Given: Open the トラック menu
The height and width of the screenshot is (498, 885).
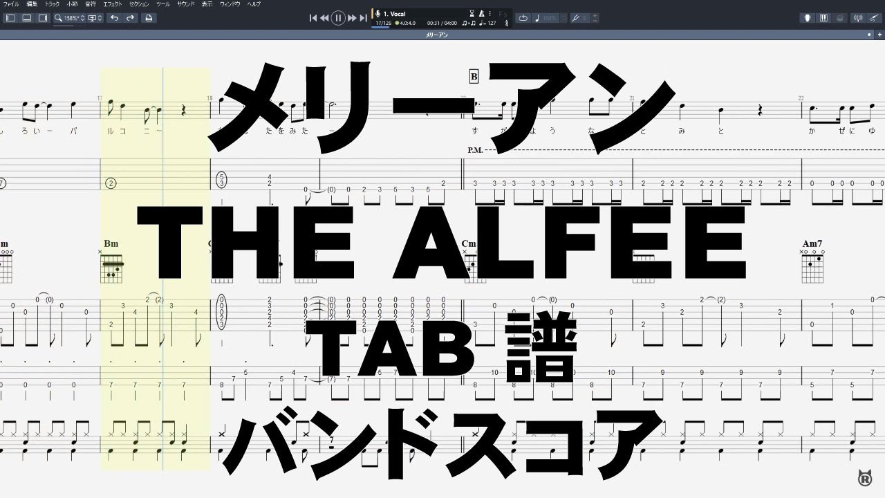Looking at the screenshot, I should point(52,4).
